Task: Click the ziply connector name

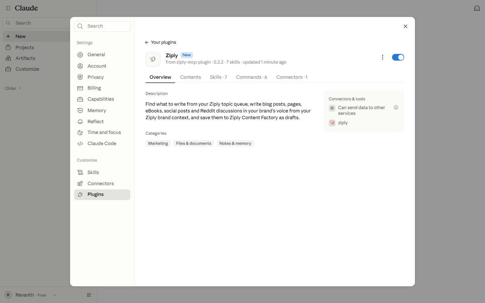Action: (343, 123)
